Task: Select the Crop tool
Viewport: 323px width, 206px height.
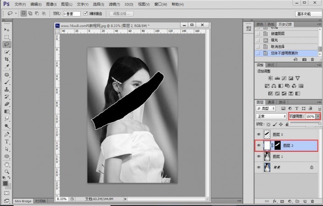Action: click(7, 59)
